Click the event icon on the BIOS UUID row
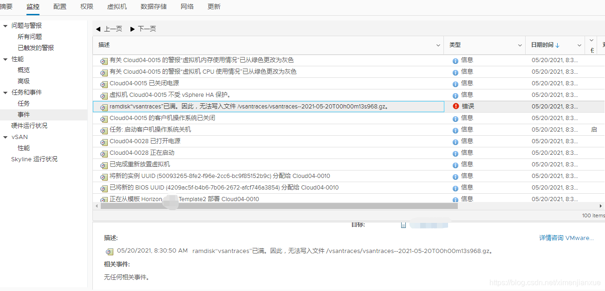605x291 pixels. click(104, 188)
